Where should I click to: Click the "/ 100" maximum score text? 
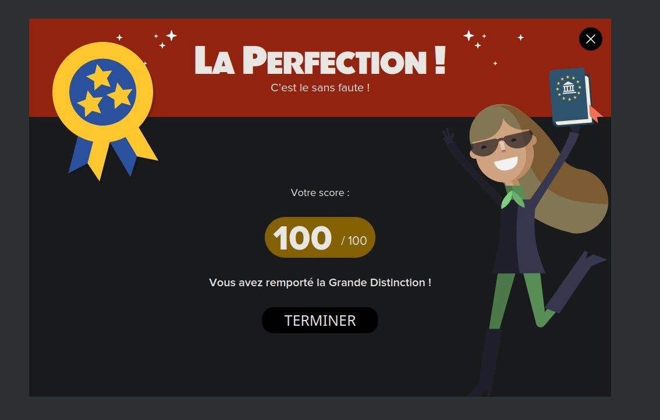pyautogui.click(x=354, y=241)
